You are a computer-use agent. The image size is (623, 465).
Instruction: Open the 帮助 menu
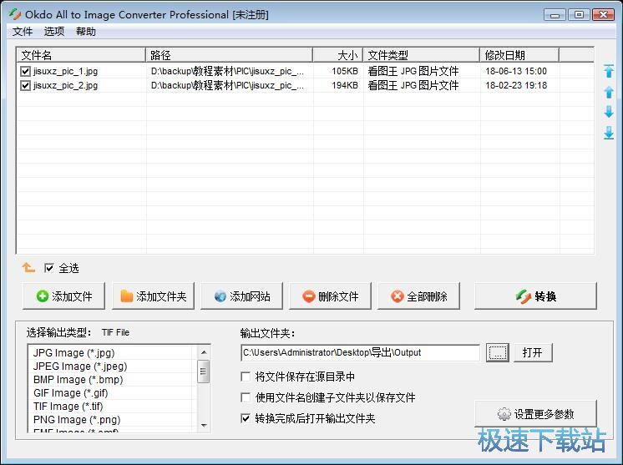coord(86,32)
